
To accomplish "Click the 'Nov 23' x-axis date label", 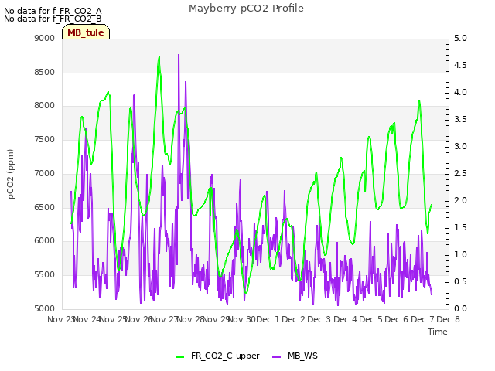I will click(x=60, y=319).
